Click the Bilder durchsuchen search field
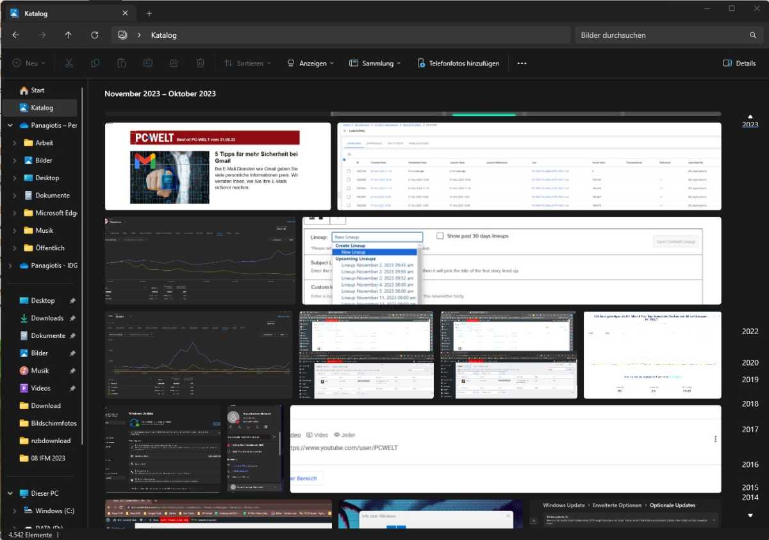769x540 pixels. (x=660, y=35)
